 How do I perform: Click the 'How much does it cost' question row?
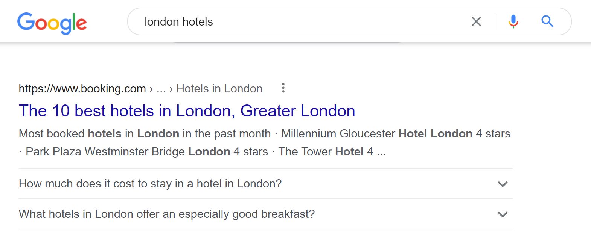(x=150, y=184)
